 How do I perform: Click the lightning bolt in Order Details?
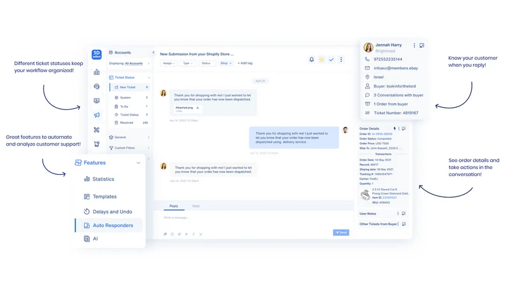coord(395,129)
